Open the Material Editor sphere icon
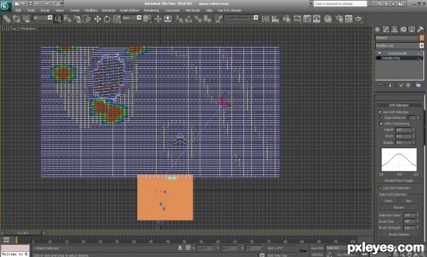 pyautogui.click(x=328, y=19)
